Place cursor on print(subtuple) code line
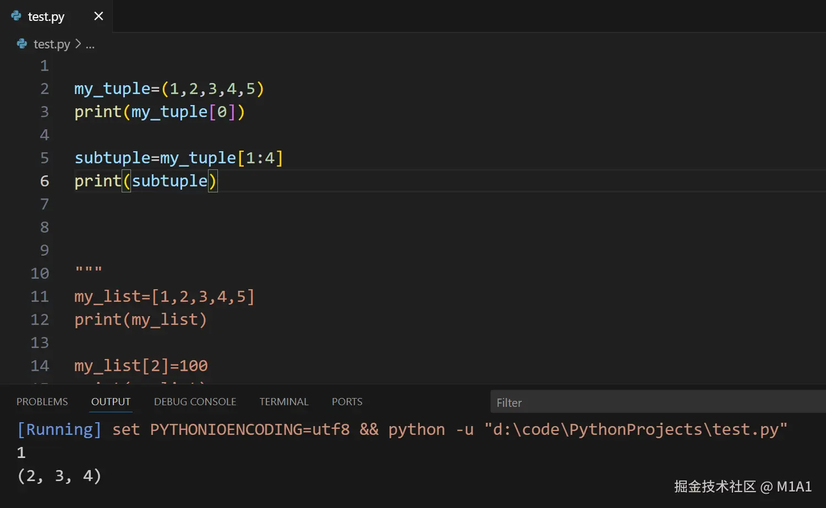Viewport: 826px width, 508px height. (x=146, y=181)
